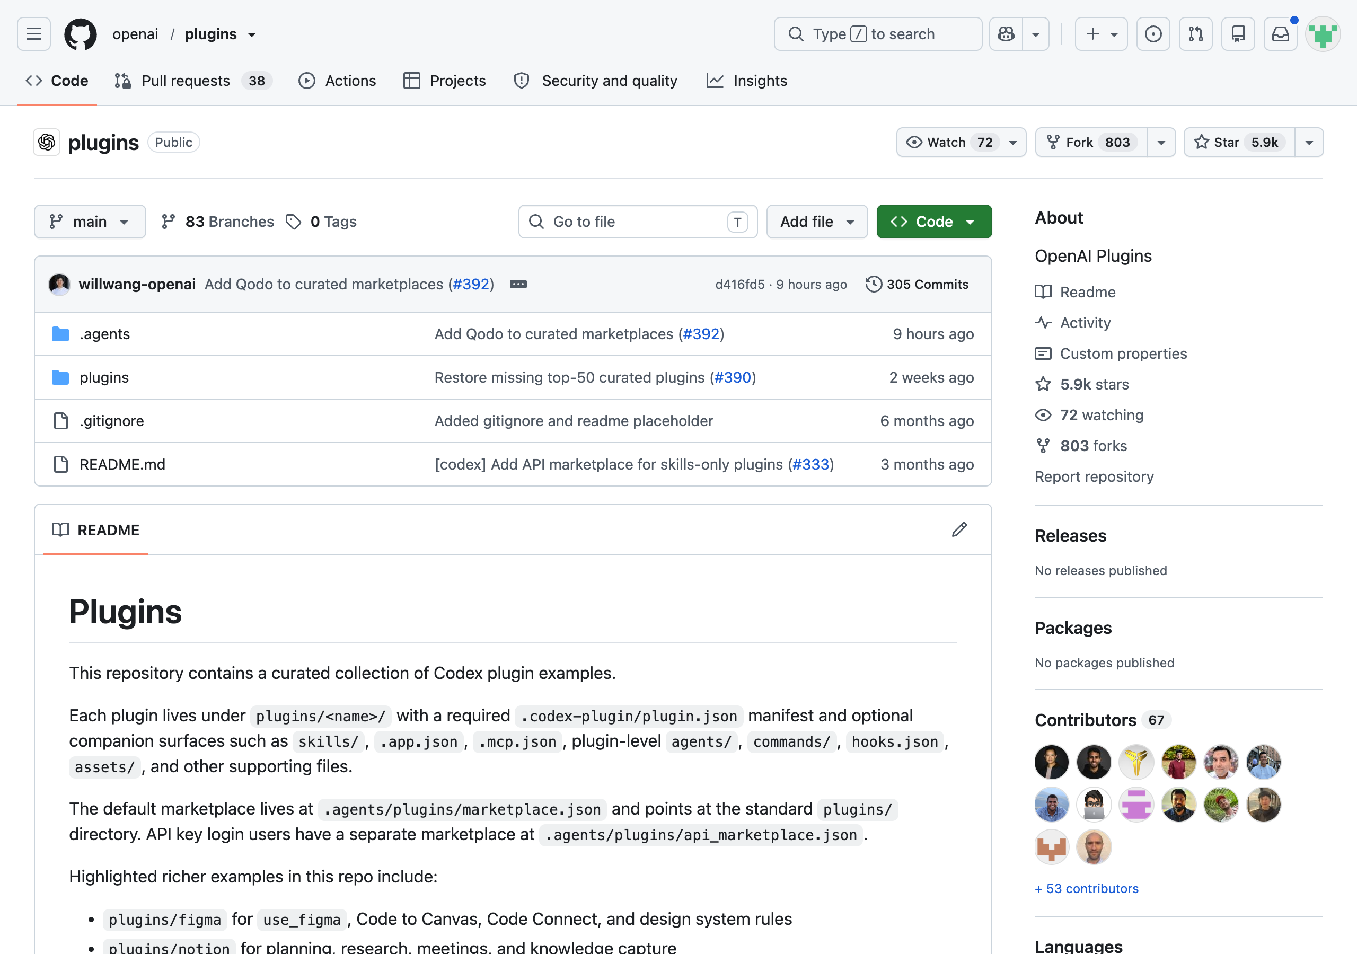Open notifications inbox icon
Screen dimensions: 1357x954
click(x=1281, y=34)
